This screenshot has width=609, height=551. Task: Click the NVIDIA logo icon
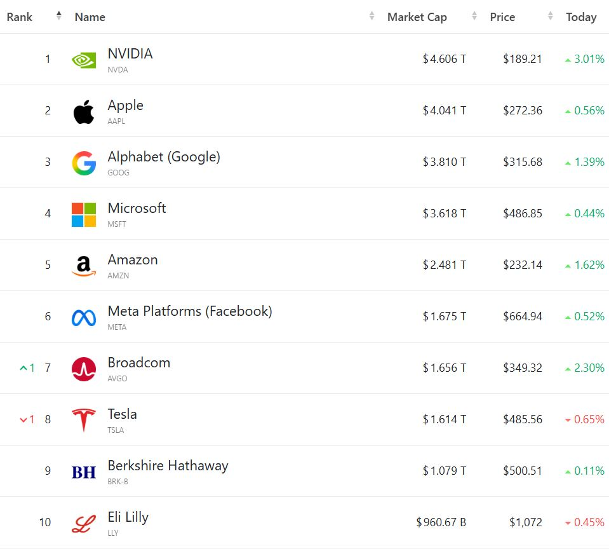(84, 60)
